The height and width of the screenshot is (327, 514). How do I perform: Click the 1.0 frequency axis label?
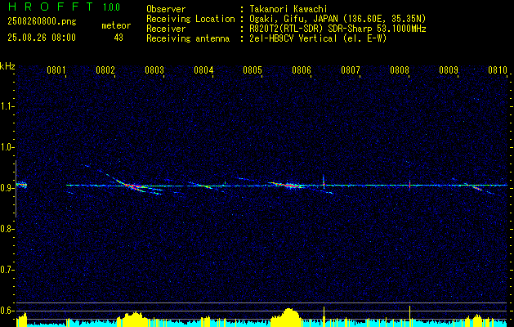point(7,147)
